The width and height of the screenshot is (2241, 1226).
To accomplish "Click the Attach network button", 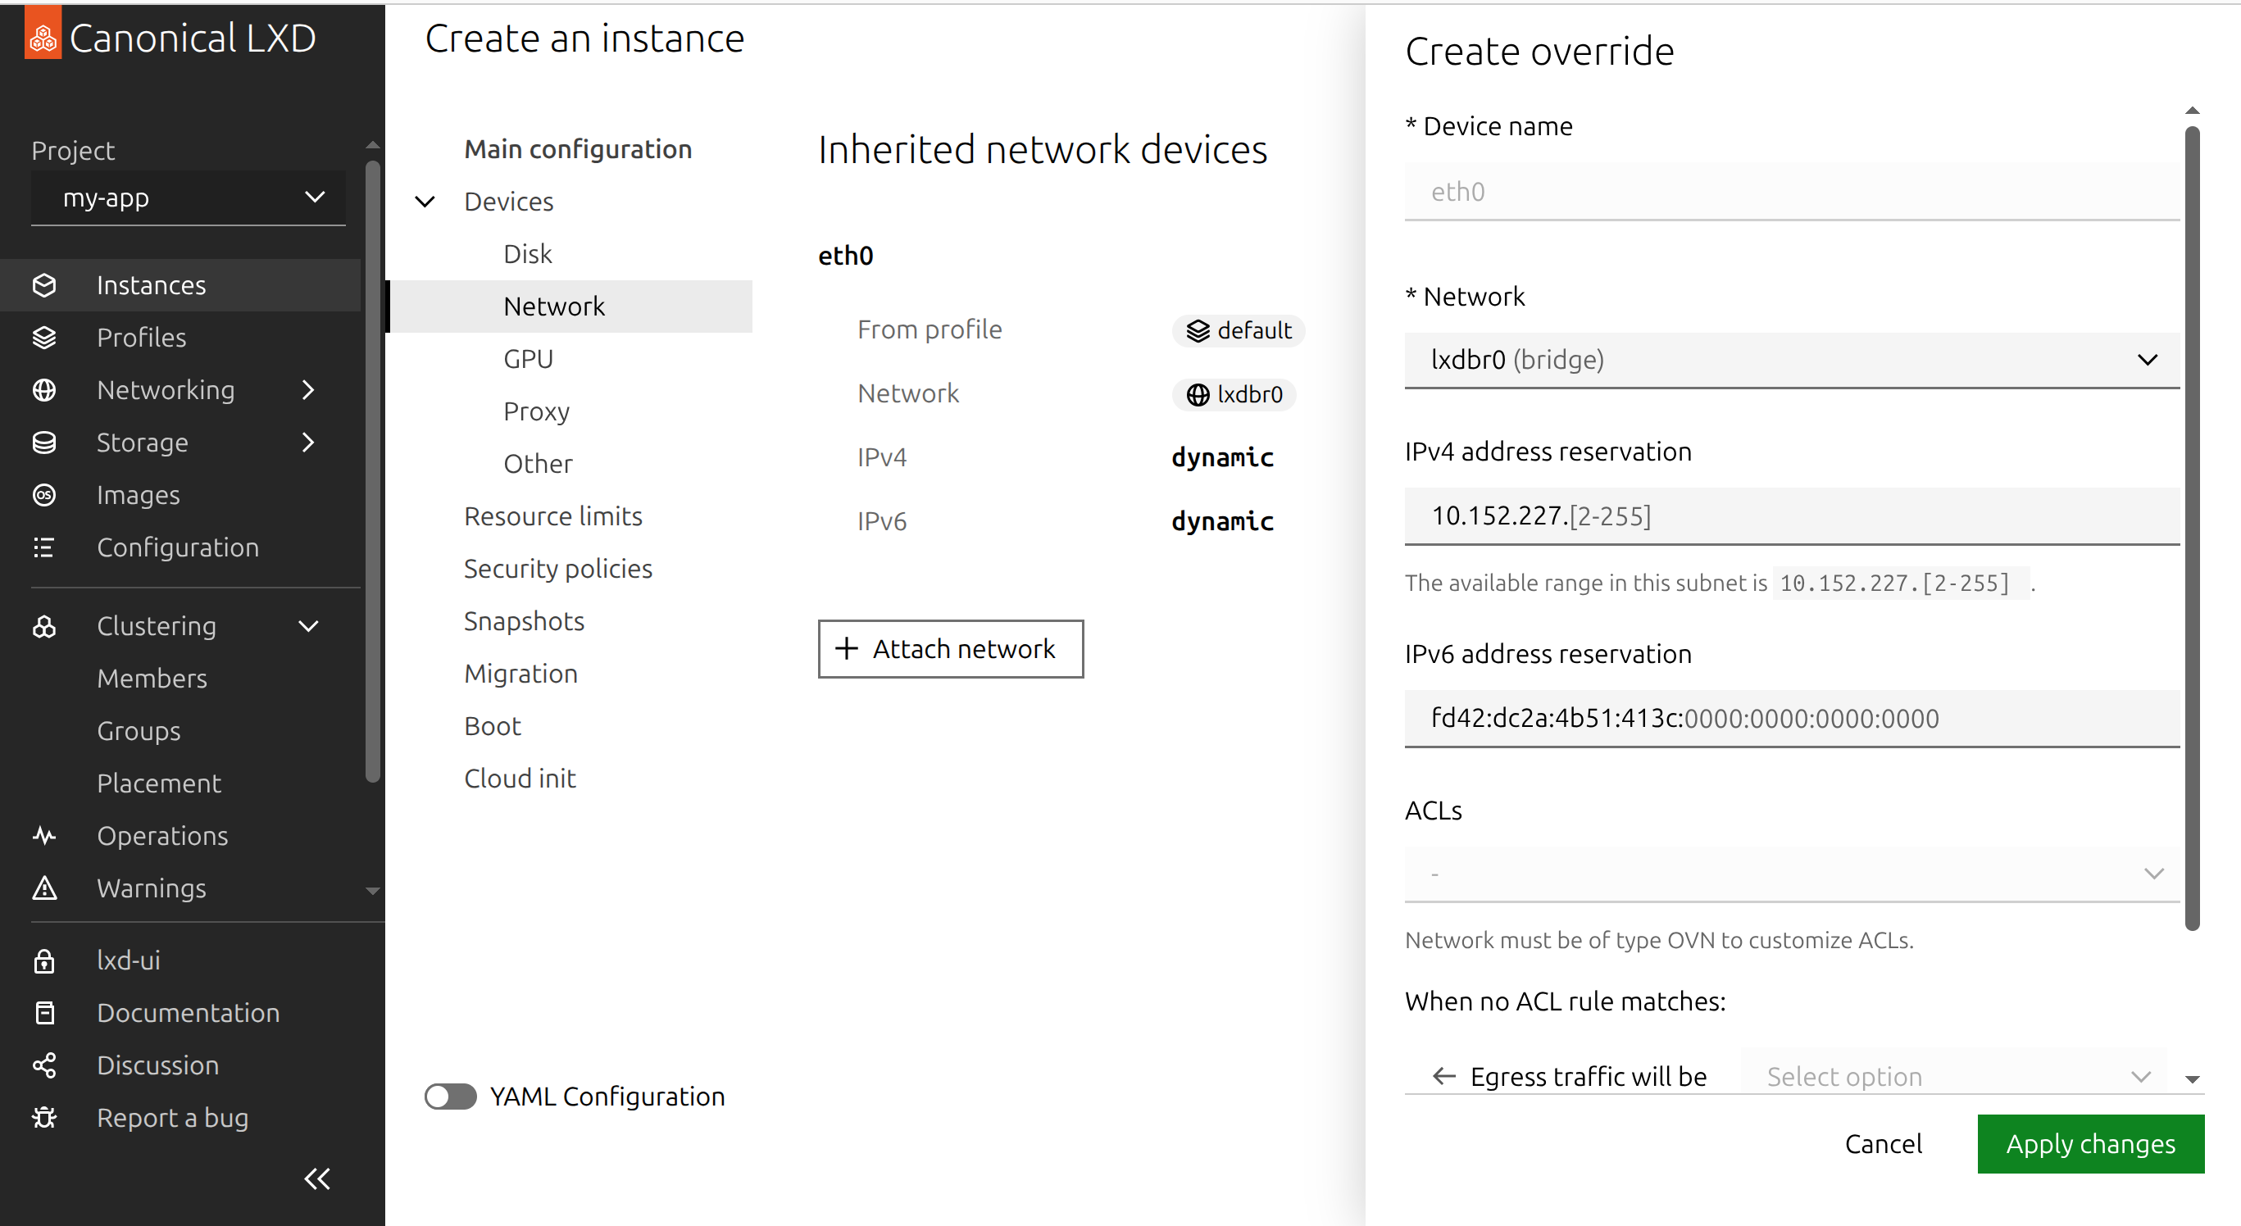I will coord(950,649).
